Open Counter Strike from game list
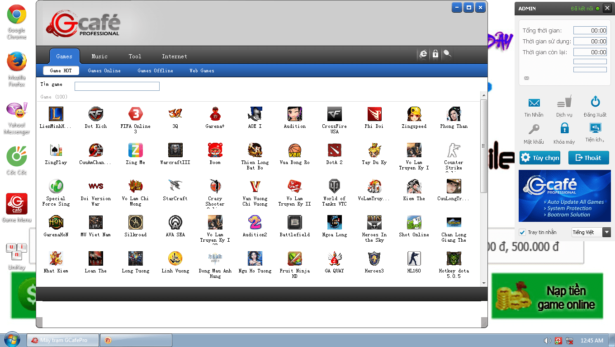This screenshot has height=347, width=615. point(454,150)
